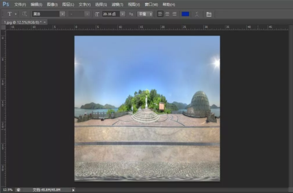Click the Photoshop Ps logo icon
Viewport: 293px width, 193px height.
[6, 4]
